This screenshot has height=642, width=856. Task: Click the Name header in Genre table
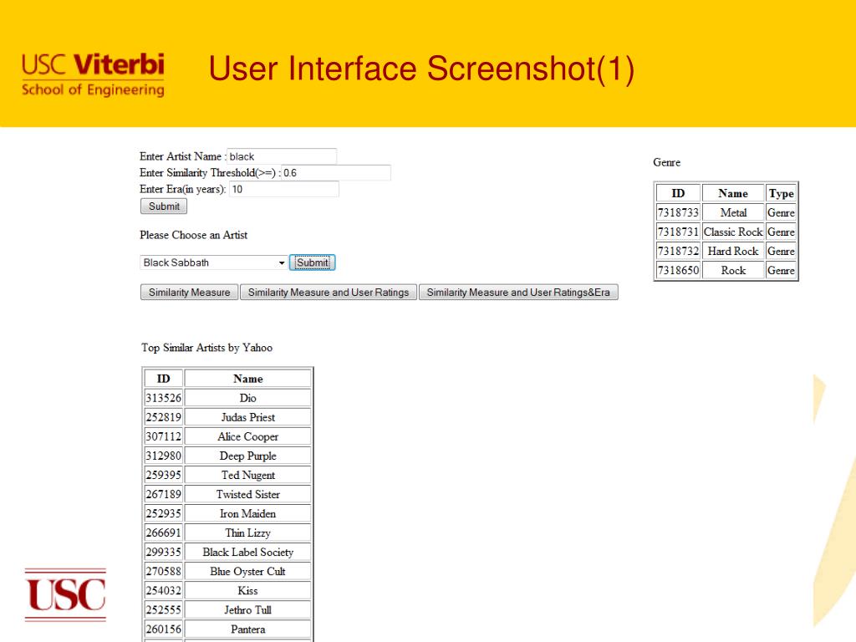coord(733,193)
